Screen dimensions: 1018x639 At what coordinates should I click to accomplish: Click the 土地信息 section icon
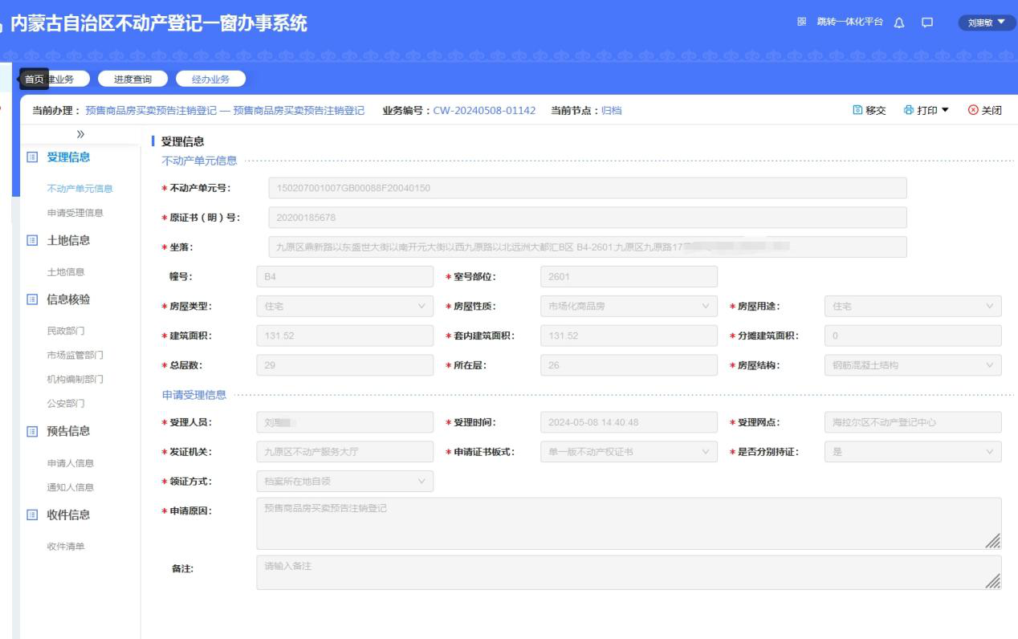tap(33, 240)
